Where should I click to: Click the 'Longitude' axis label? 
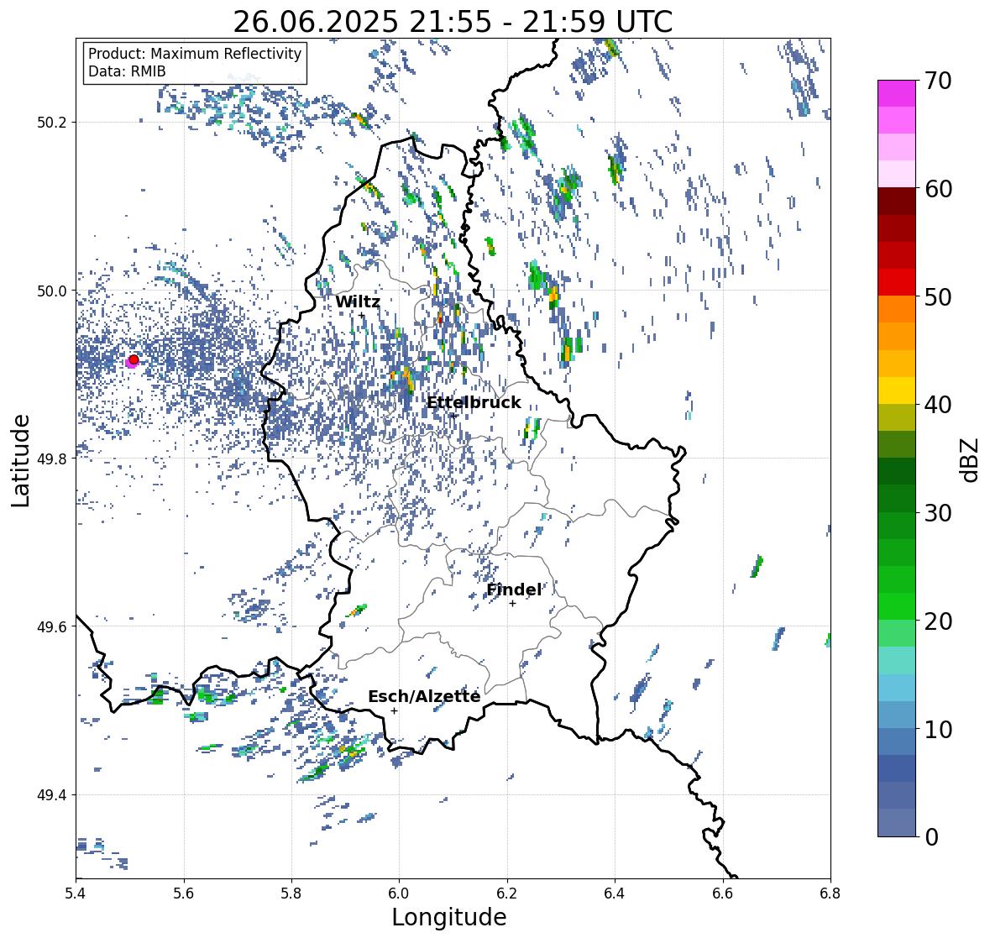click(449, 917)
